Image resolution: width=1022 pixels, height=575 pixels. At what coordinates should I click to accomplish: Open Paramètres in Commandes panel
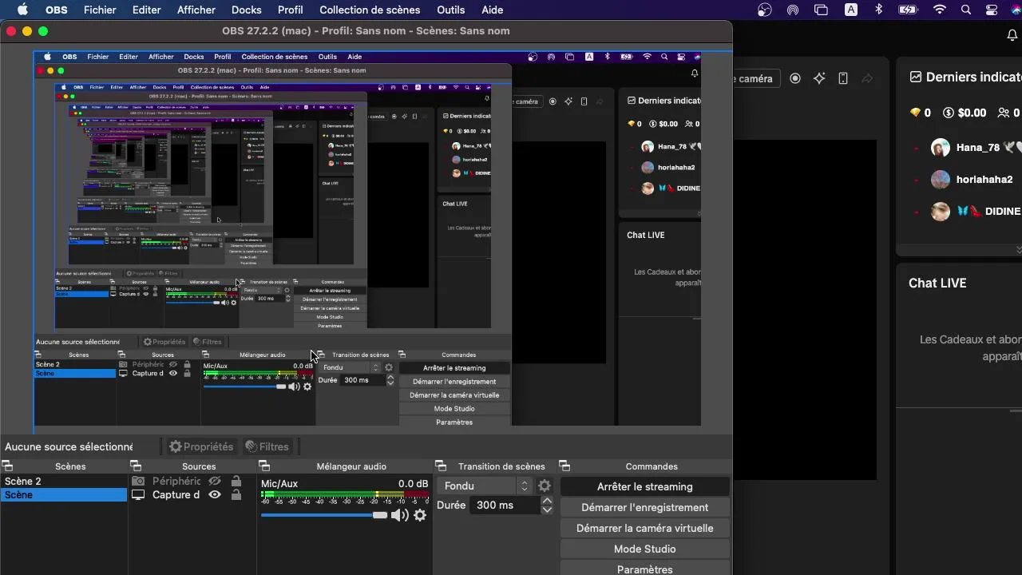coord(645,569)
